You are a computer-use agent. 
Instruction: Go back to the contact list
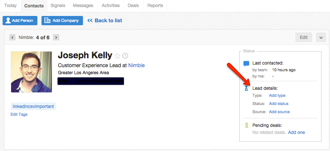tap(105, 20)
